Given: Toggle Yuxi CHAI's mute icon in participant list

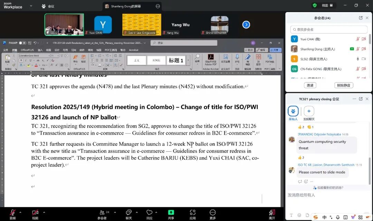Looking at the screenshot, I should point(358,39).
